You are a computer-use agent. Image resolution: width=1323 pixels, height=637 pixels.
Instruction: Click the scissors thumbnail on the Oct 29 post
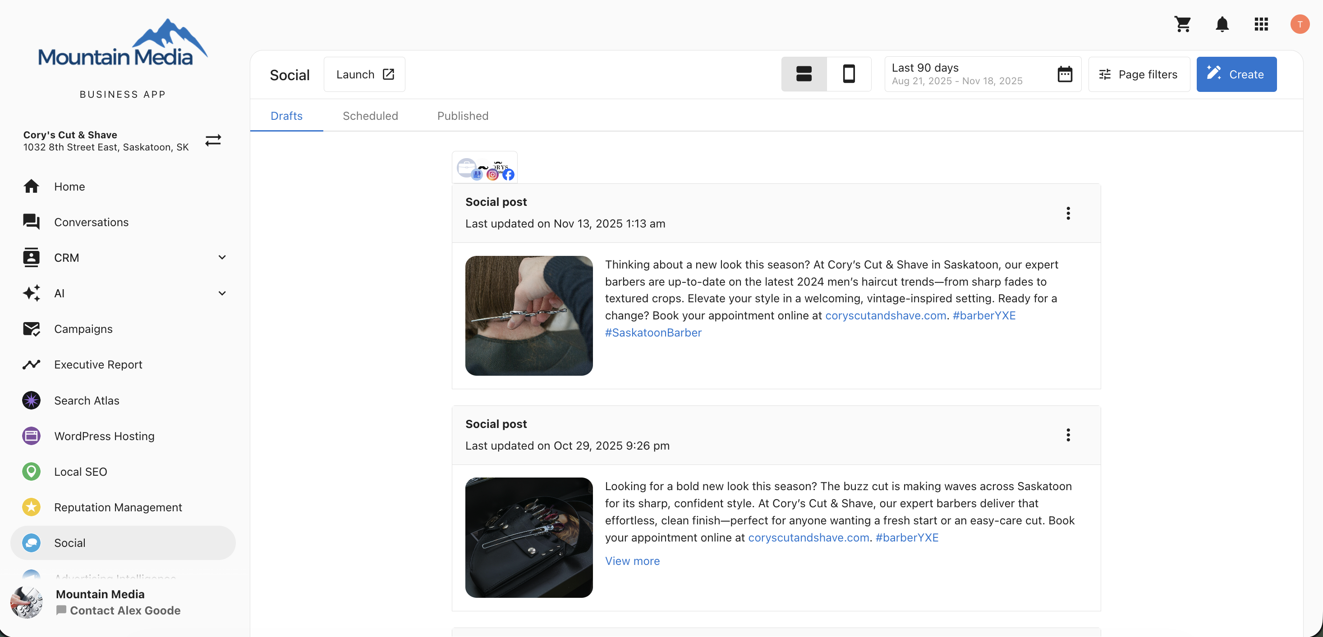click(528, 537)
